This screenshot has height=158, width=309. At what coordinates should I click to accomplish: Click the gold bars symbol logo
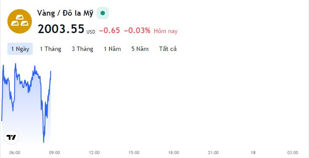[x=20, y=21]
